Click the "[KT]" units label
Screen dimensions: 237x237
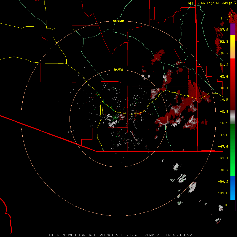tap(225, 18)
